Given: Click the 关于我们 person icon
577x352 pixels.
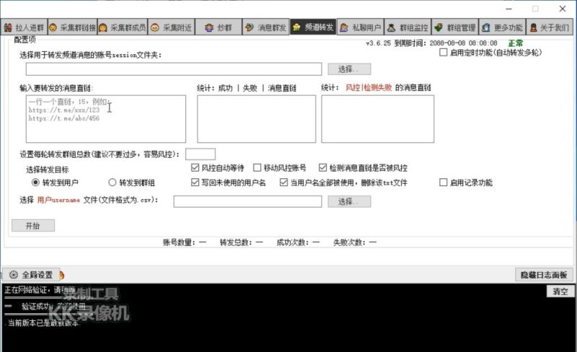Looking at the screenshot, I should (x=533, y=27).
